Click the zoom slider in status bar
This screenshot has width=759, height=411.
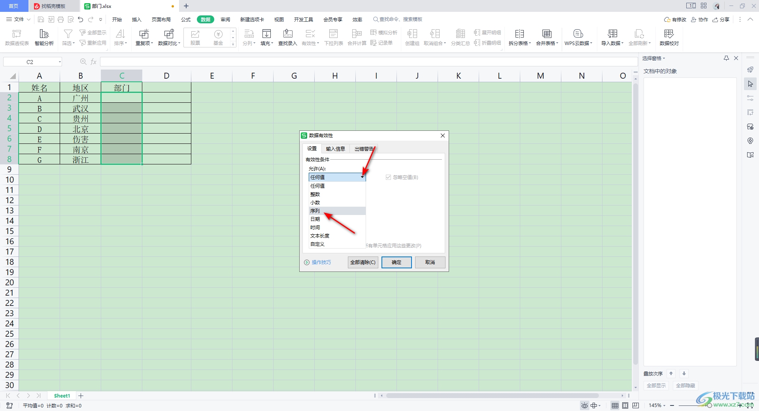710,405
